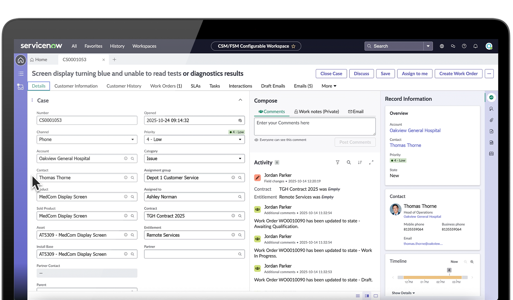Open the attachments paperclip in sidebar

(x=491, y=120)
